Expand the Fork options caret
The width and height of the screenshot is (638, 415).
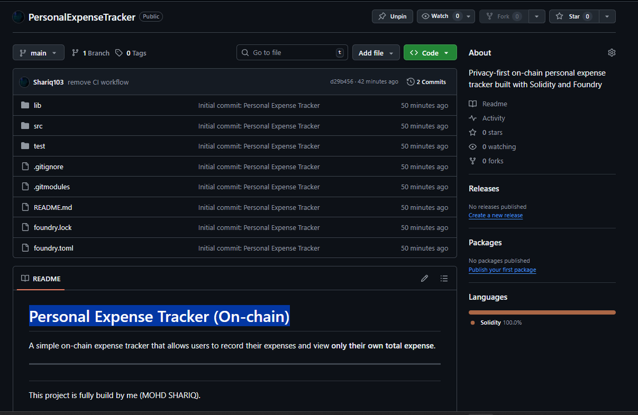point(536,16)
